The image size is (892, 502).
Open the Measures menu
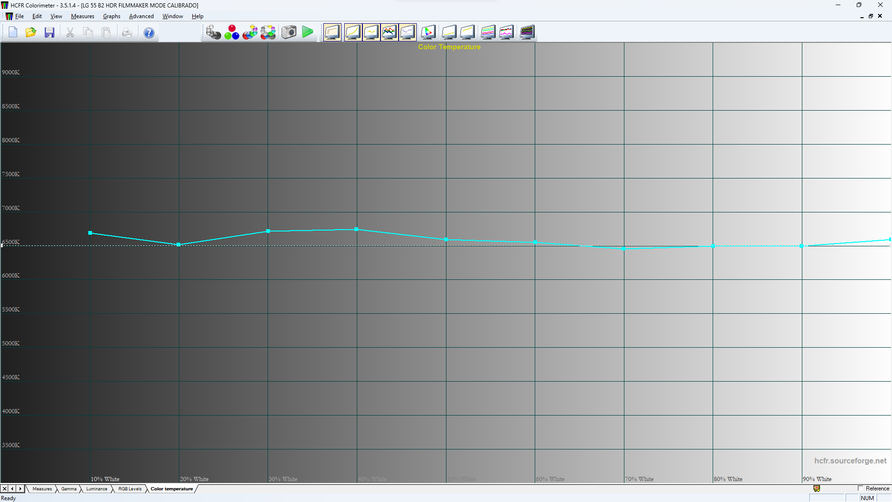coord(82,16)
